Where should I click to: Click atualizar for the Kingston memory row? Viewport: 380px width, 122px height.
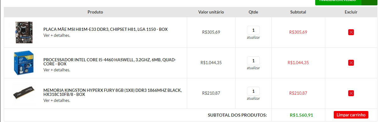[253, 98]
